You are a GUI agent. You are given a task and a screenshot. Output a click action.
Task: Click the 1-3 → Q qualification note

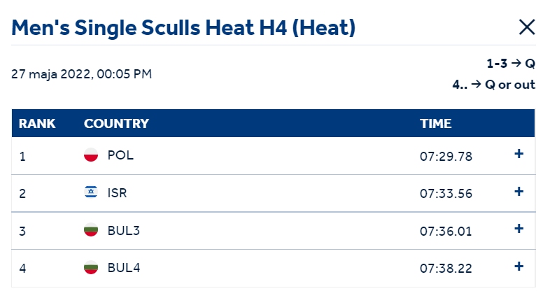(x=511, y=64)
